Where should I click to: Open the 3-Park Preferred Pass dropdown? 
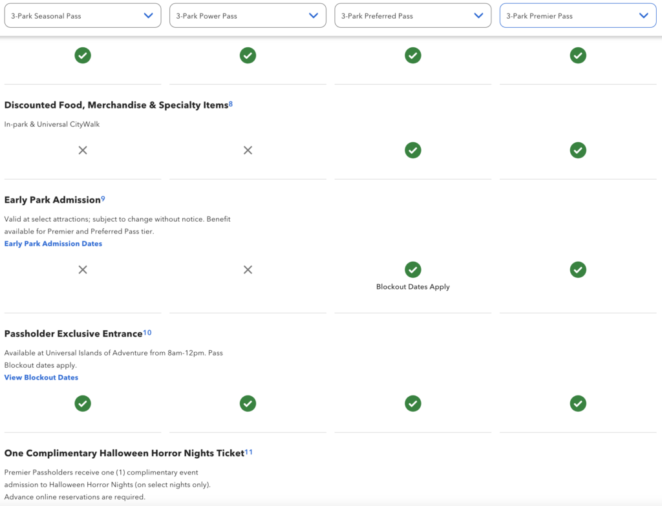pyautogui.click(x=412, y=15)
